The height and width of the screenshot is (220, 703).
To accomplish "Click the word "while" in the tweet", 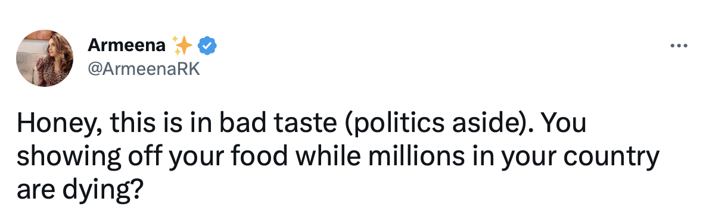I will click(x=324, y=156).
